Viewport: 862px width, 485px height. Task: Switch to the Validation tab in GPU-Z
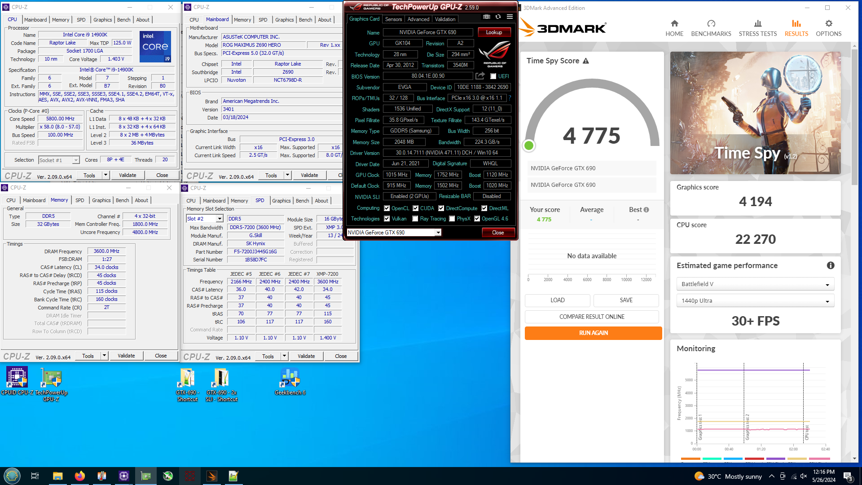[445, 19]
